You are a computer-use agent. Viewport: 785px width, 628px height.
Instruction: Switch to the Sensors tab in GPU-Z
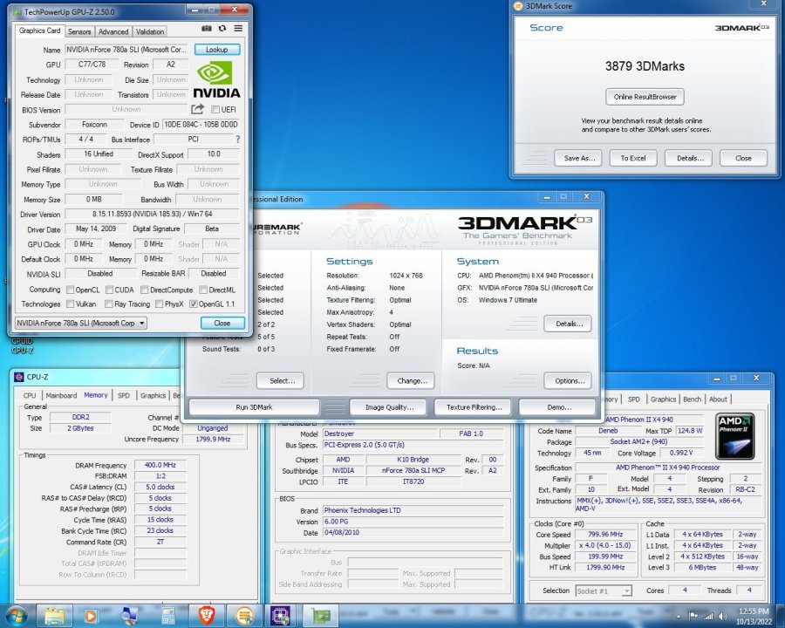click(x=79, y=31)
